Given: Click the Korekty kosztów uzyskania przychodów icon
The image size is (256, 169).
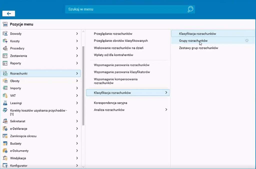Looking at the screenshot, I should tap(5, 110).
